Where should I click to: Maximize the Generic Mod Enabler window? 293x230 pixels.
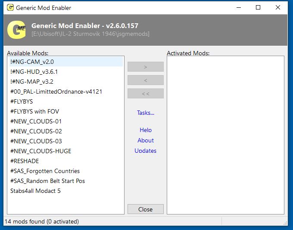258,7
